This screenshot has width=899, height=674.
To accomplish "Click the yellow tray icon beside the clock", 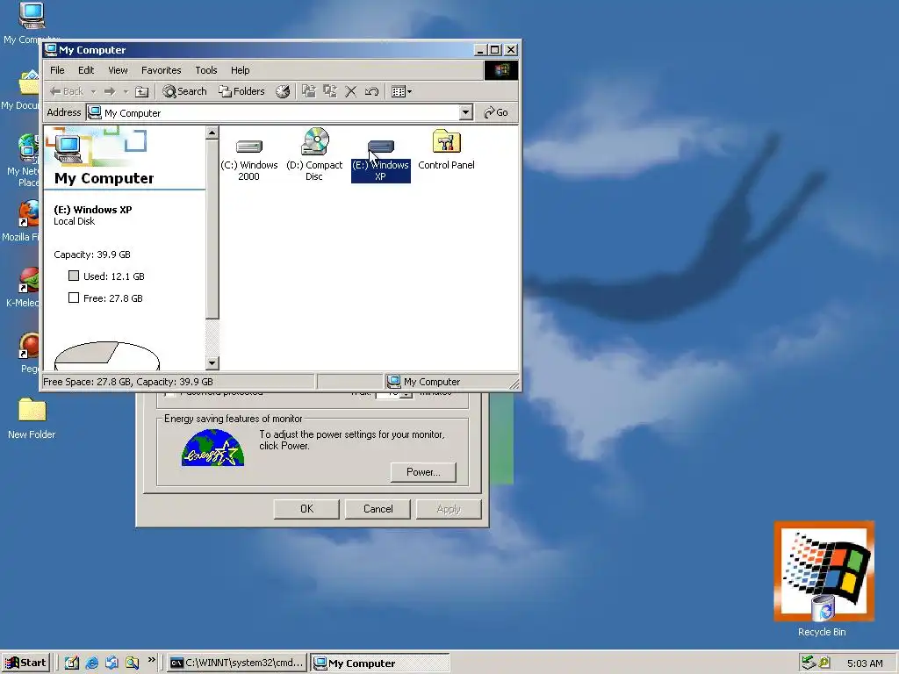I will [x=824, y=663].
